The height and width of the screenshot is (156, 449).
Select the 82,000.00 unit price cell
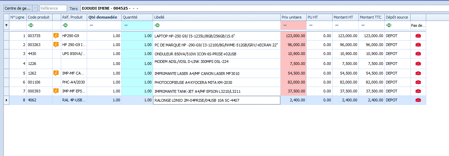(293, 82)
